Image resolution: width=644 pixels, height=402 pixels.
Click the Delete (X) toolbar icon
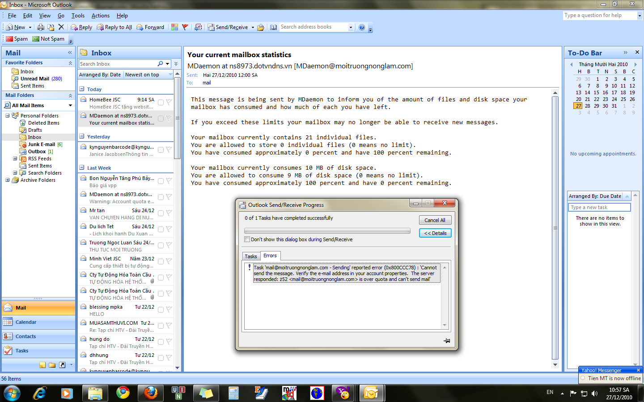61,27
